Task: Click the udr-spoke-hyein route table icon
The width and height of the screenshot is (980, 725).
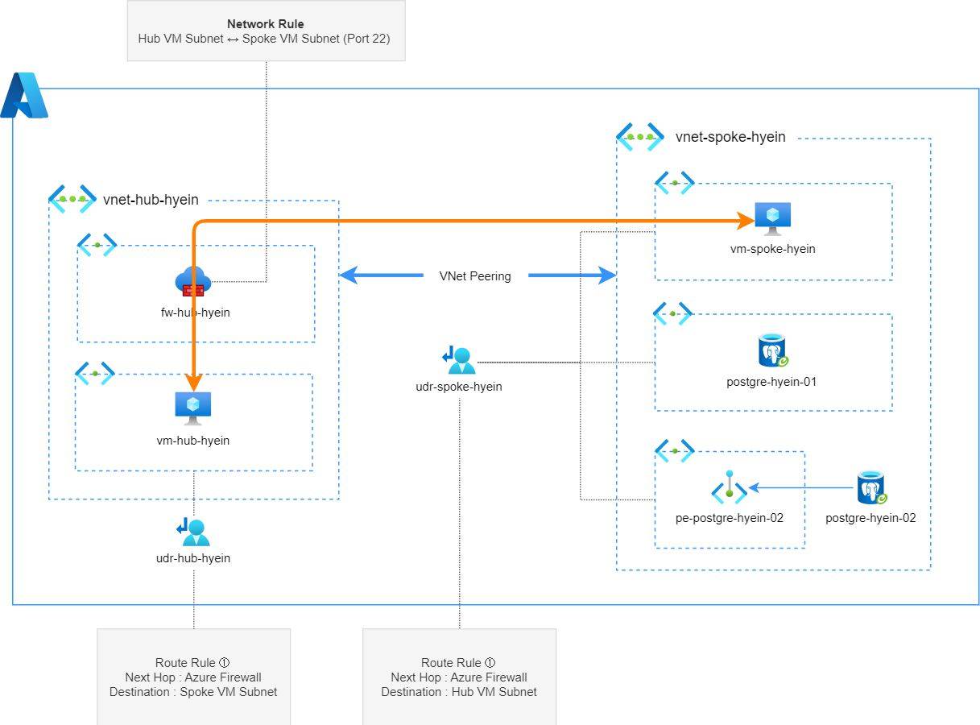Action: tap(459, 359)
